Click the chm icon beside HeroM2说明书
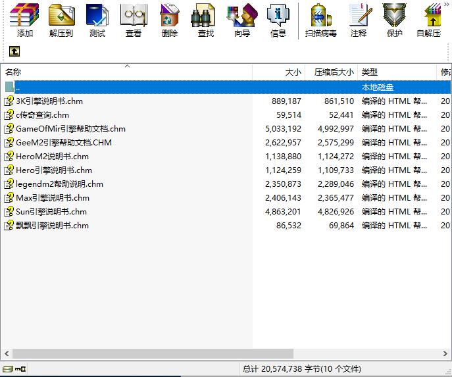Screen dimensions: 452x377 click(9, 156)
